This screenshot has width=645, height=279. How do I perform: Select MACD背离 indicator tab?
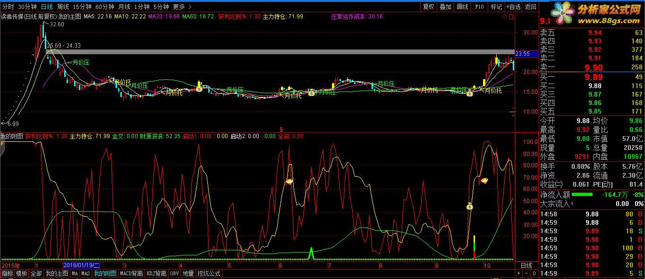[131, 273]
